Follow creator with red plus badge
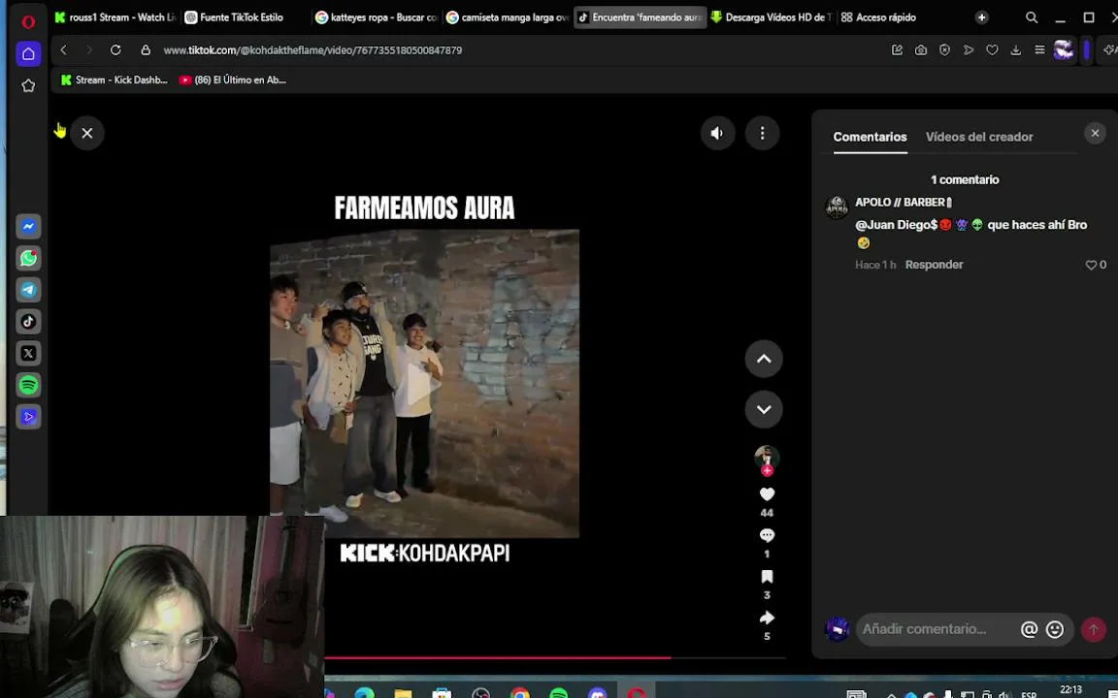The image size is (1118, 698). [x=768, y=471]
